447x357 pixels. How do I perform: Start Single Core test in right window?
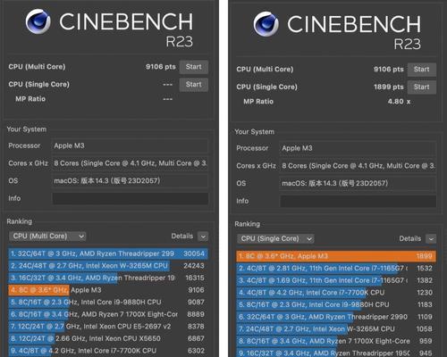422,87
